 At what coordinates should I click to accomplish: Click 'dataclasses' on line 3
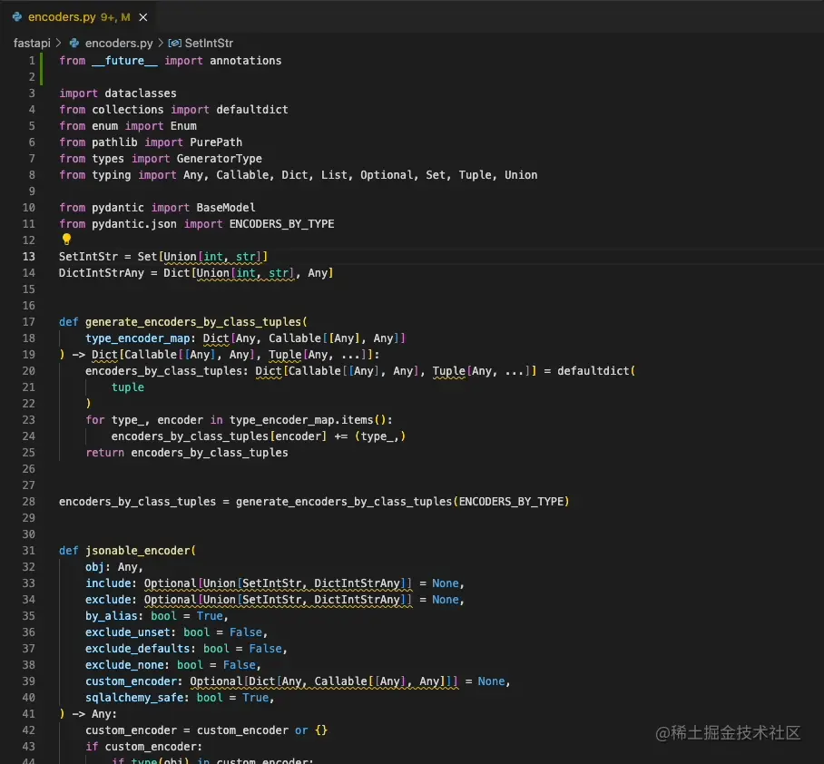(x=141, y=93)
